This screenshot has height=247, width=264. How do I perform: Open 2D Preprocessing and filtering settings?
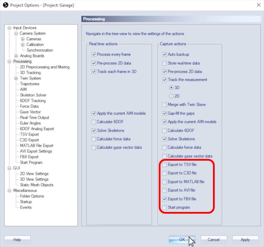coord(45,67)
